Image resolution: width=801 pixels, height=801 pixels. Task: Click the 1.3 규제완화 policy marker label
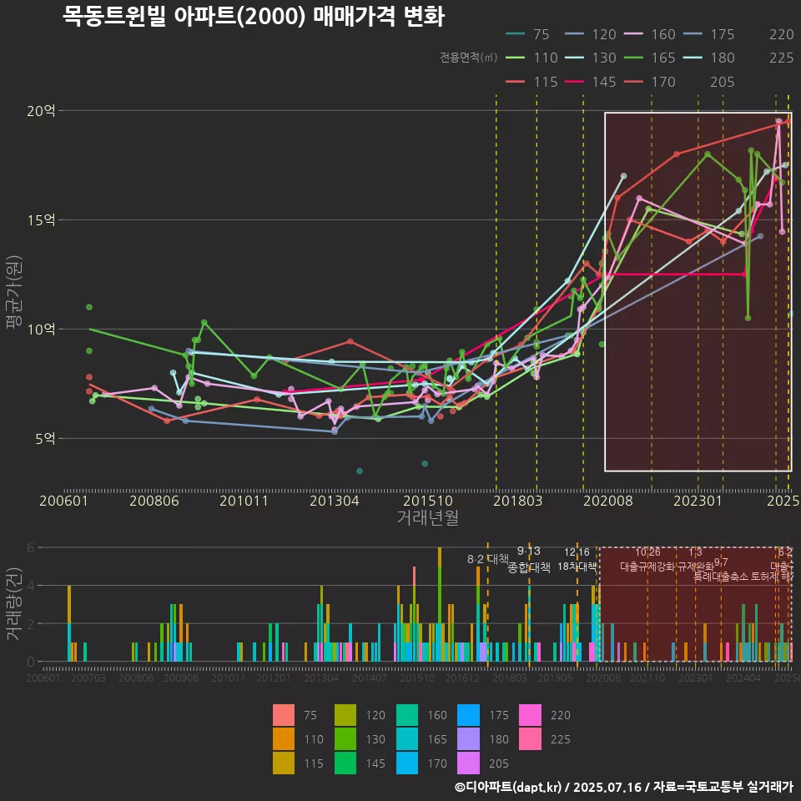(x=695, y=559)
